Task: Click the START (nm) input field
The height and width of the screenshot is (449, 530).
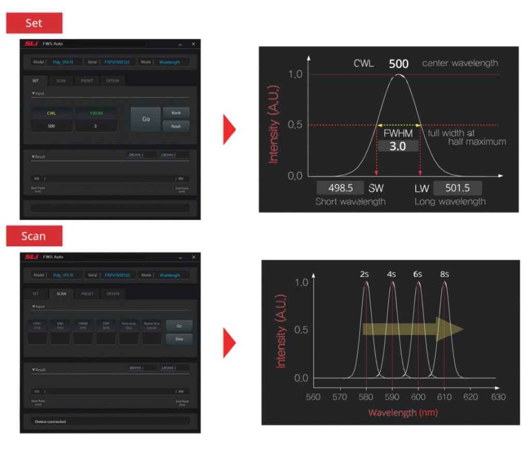Action: point(37,338)
